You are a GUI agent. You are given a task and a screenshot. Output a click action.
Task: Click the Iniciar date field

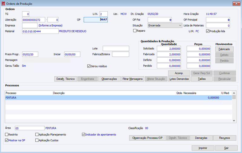(72, 54)
